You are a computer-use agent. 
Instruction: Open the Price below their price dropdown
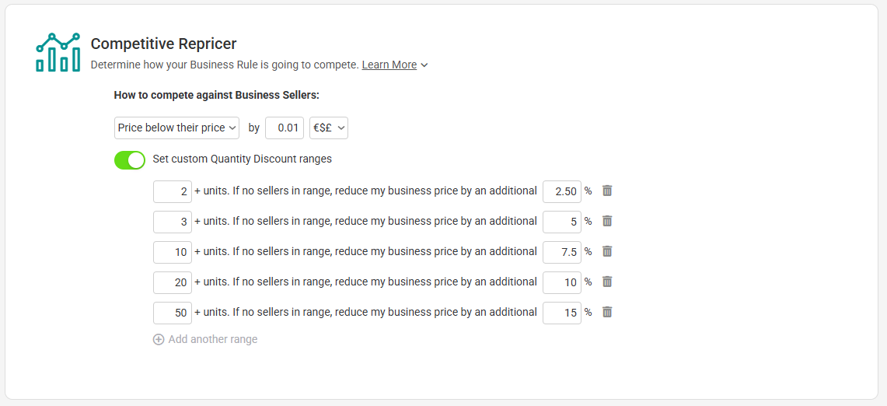coord(176,128)
